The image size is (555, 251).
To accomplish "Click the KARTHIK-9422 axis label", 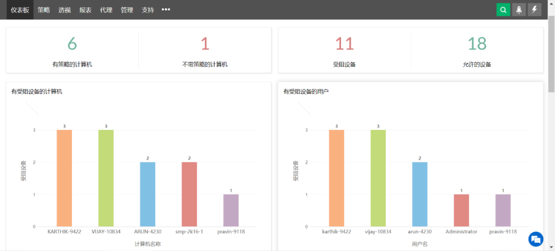I will [x=64, y=232].
